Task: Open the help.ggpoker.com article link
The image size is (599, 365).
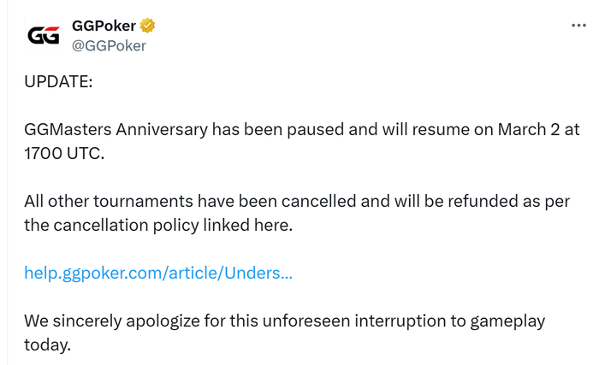Action: [158, 273]
